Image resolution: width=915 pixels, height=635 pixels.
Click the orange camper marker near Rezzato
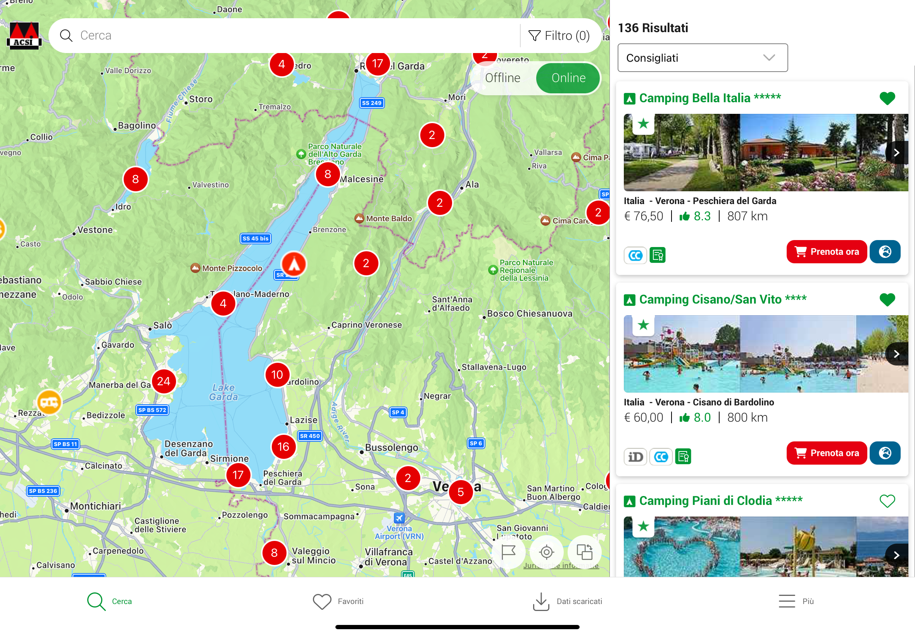(x=49, y=402)
